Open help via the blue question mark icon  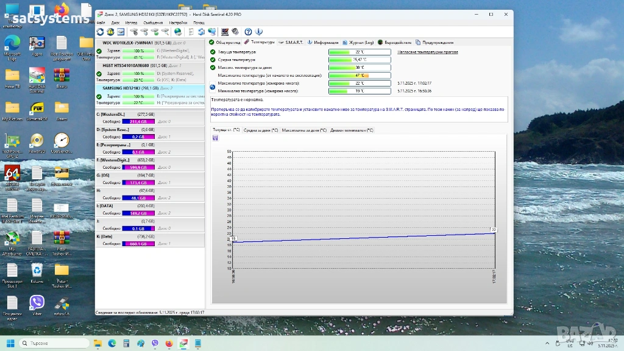pos(248,32)
